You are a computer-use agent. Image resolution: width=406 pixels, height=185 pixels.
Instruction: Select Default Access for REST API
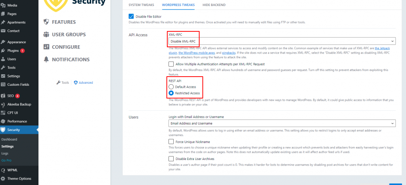tap(171, 87)
